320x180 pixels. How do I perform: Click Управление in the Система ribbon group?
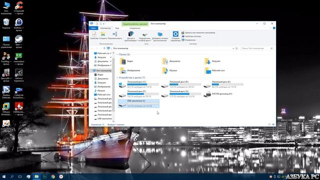coord(188,40)
